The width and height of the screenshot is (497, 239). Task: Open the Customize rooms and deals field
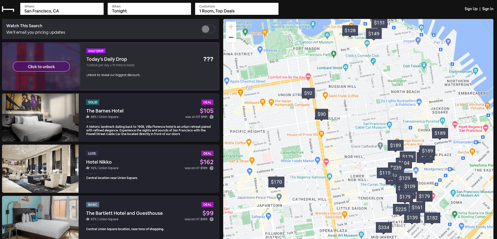237,9
